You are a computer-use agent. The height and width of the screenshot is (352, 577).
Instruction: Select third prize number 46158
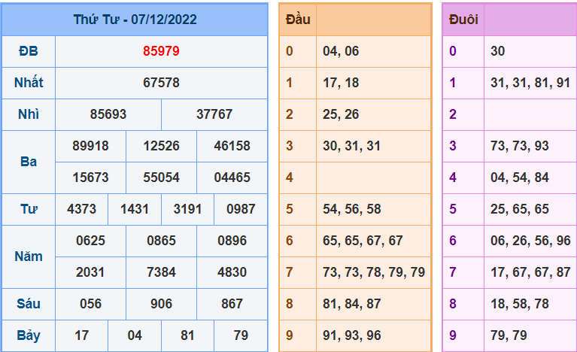click(232, 146)
